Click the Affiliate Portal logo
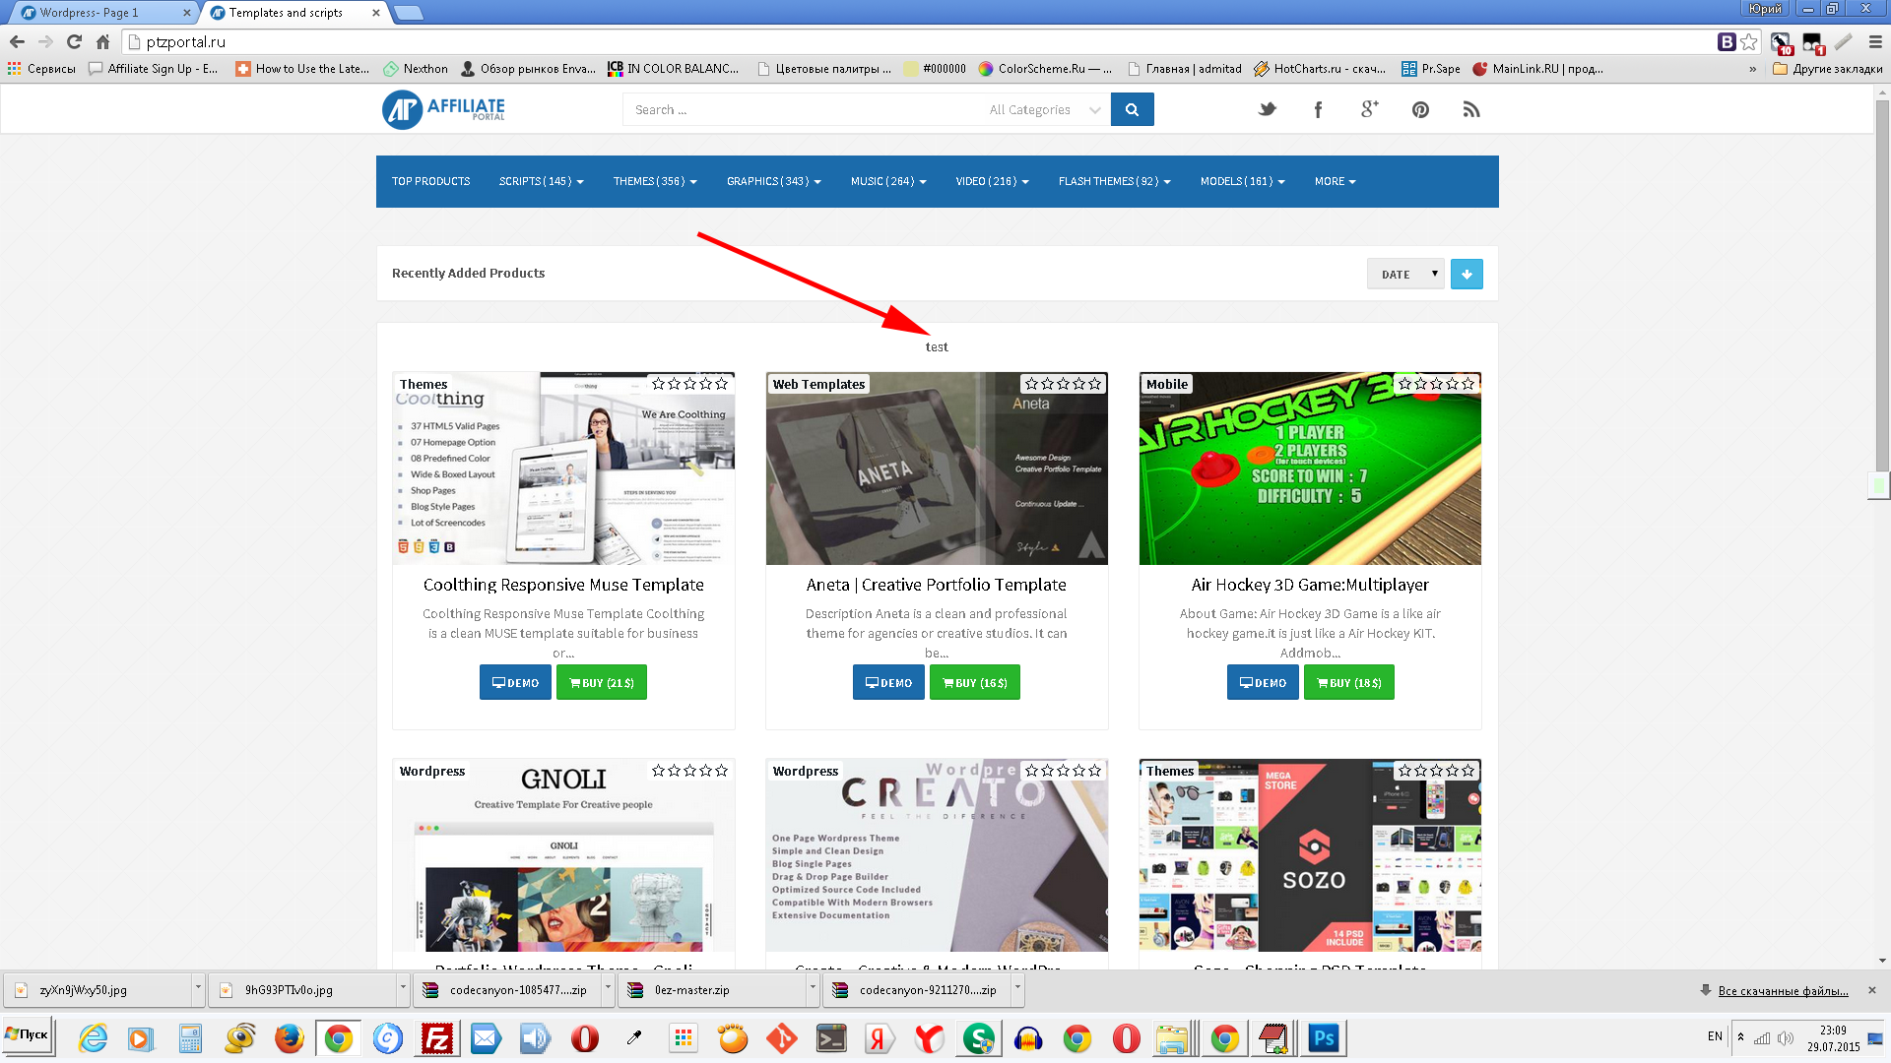1891x1063 pixels. 443,109
